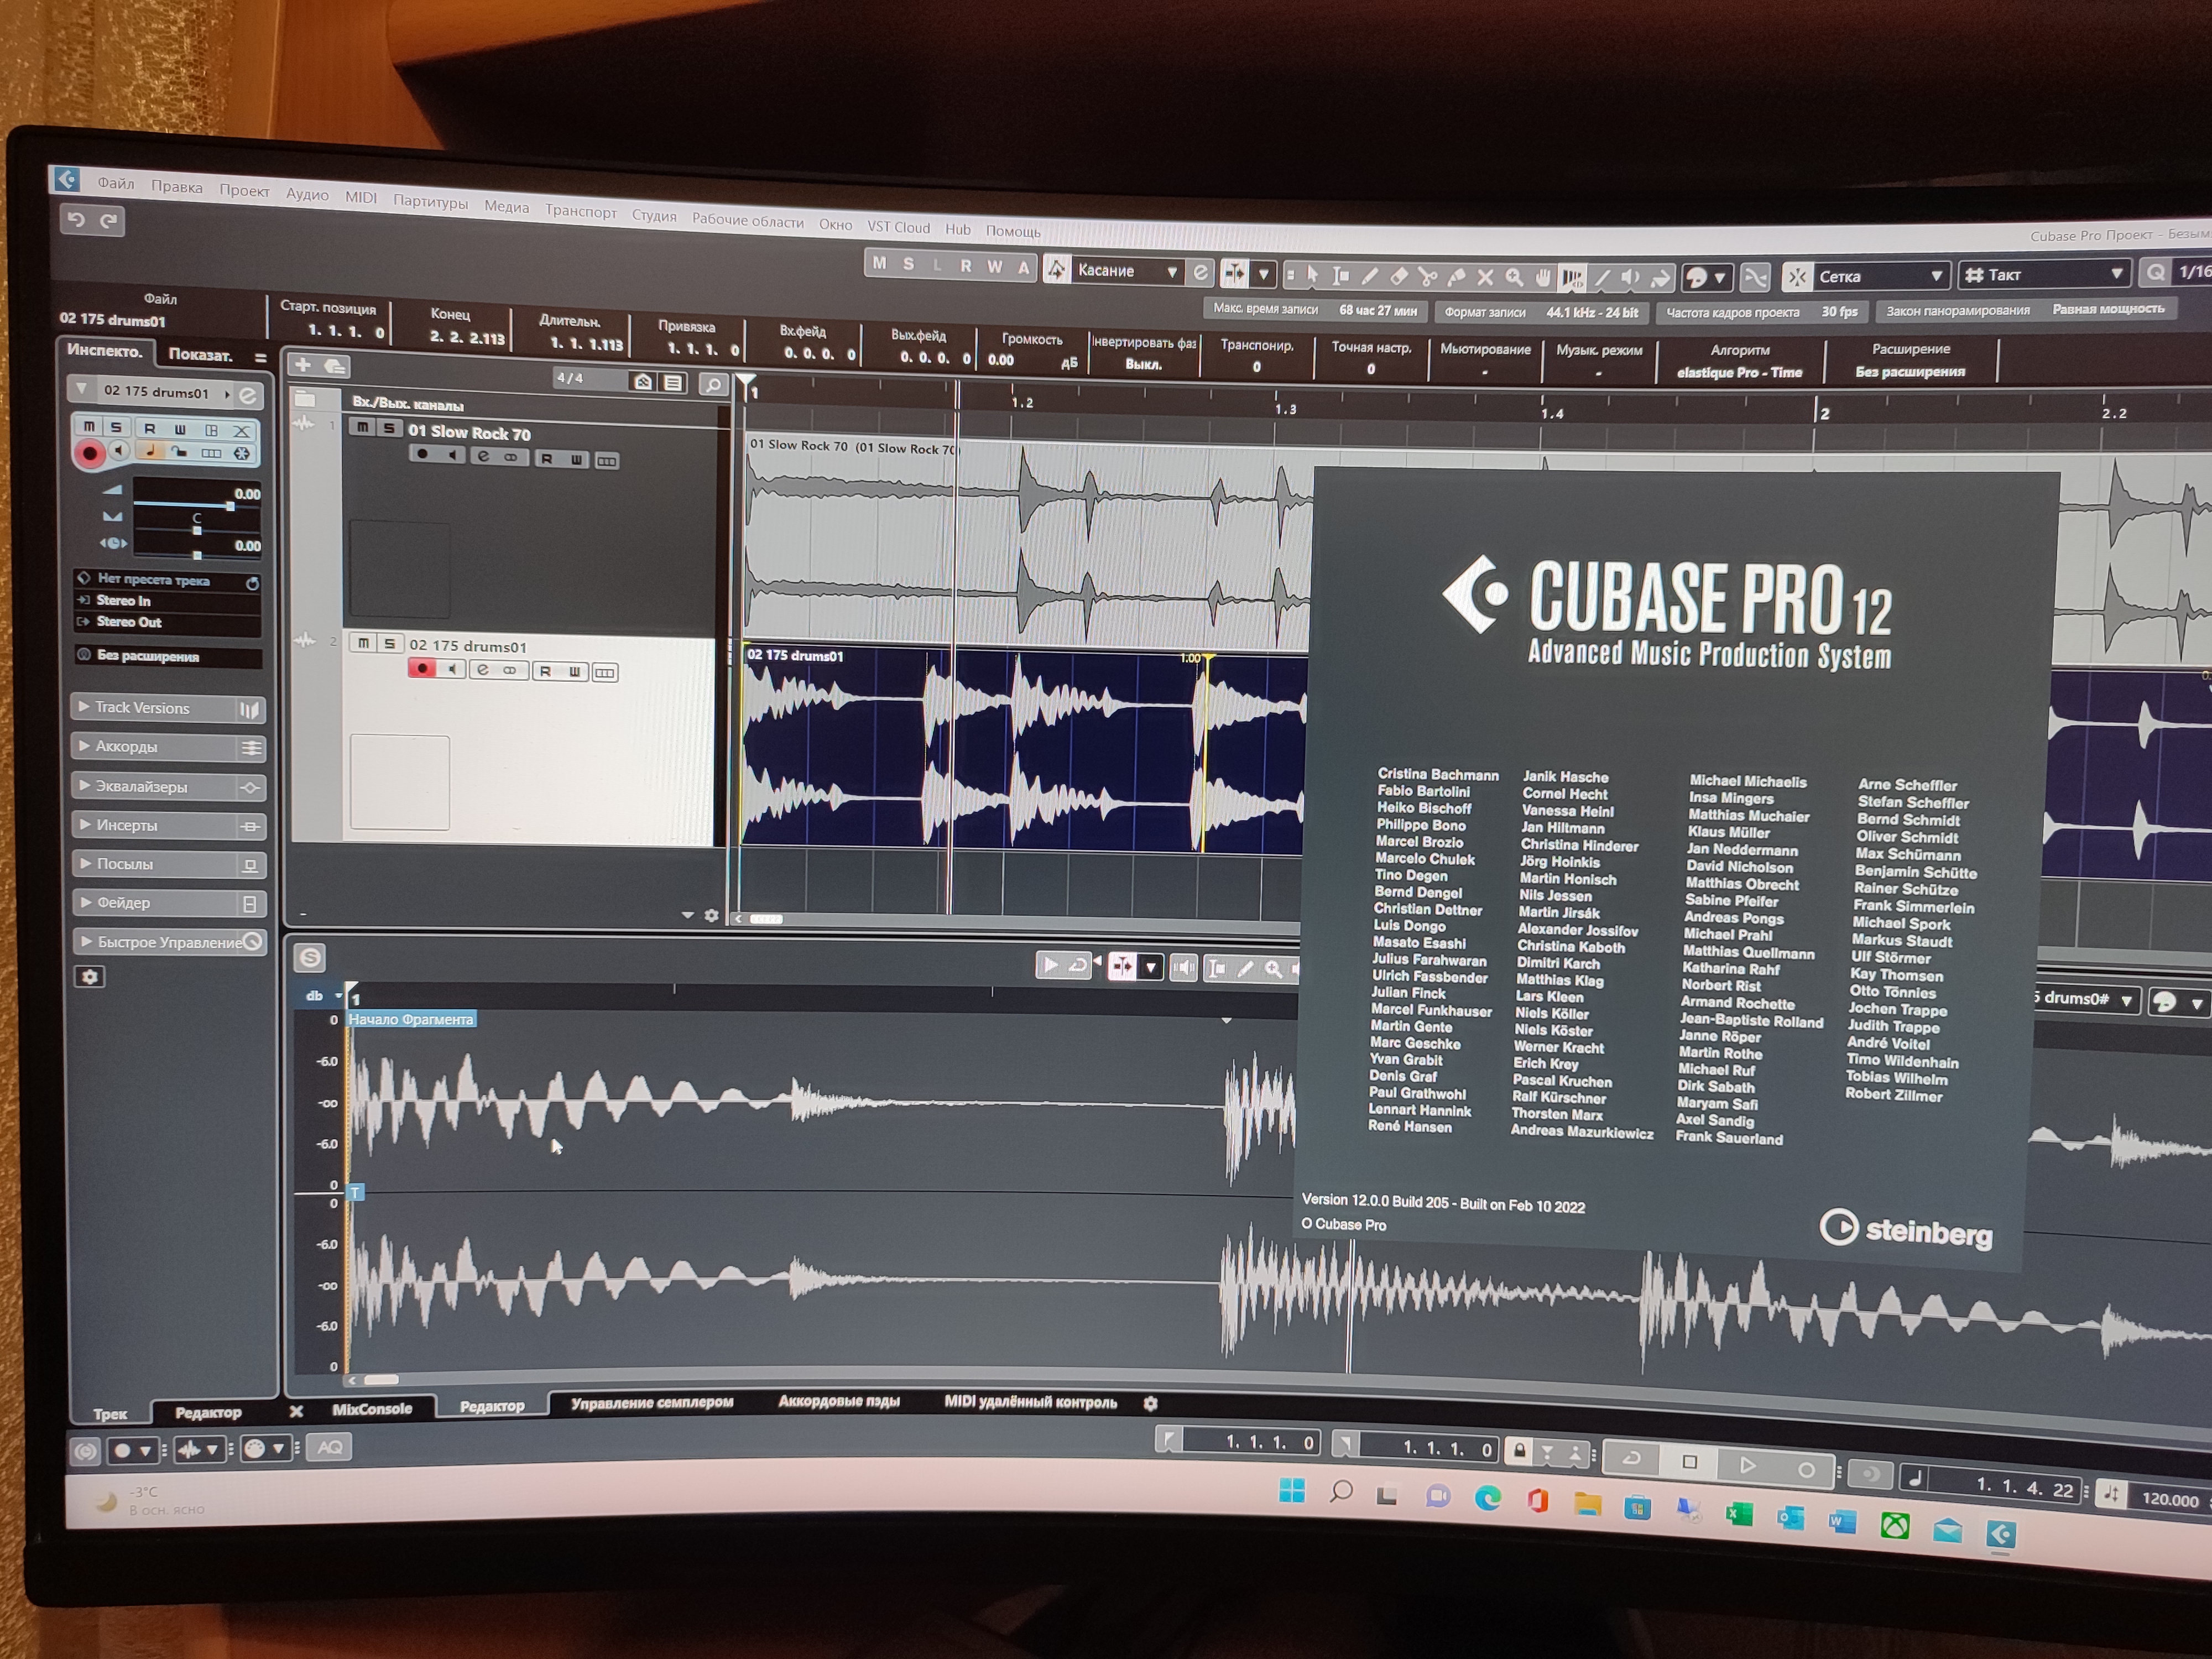Select the Draw pencil tool
This screenshot has height=1659, width=2212.
1370,275
